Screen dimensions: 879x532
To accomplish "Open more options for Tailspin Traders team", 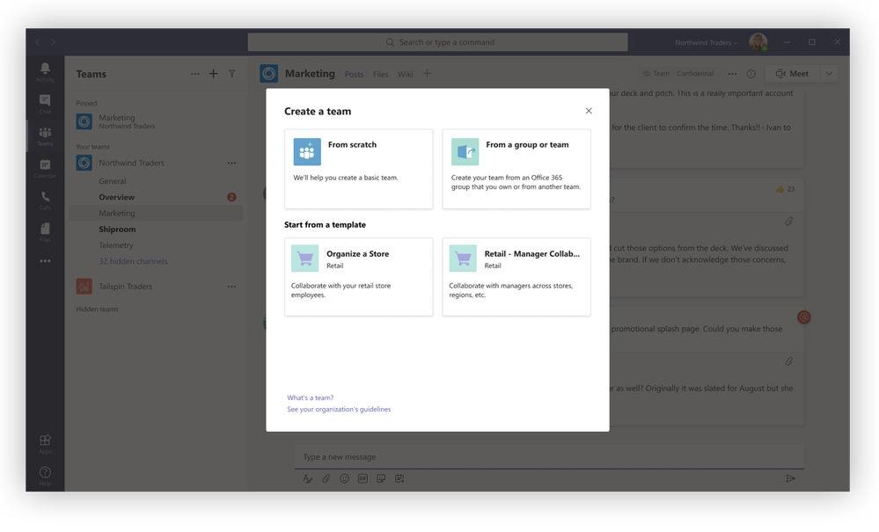I will tap(231, 286).
